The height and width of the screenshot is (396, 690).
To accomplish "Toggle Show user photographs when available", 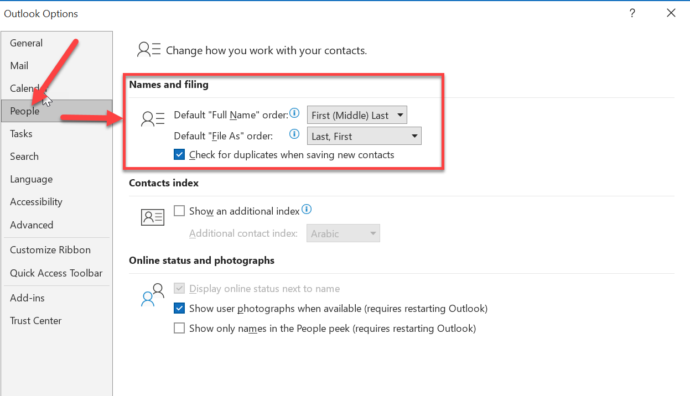I will pos(179,309).
